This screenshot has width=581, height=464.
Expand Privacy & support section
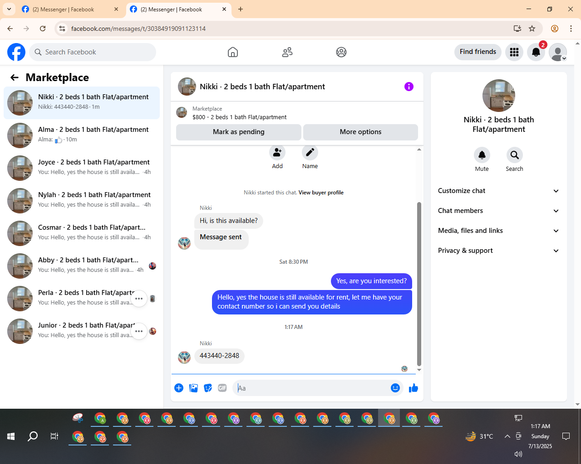(499, 251)
